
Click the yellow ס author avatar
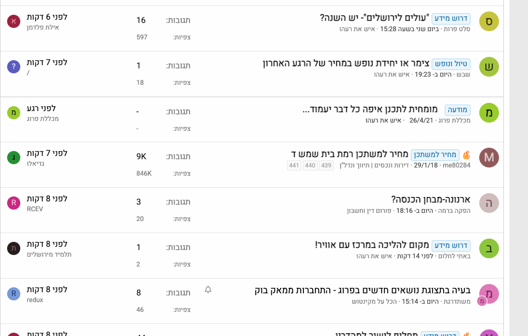489,21
